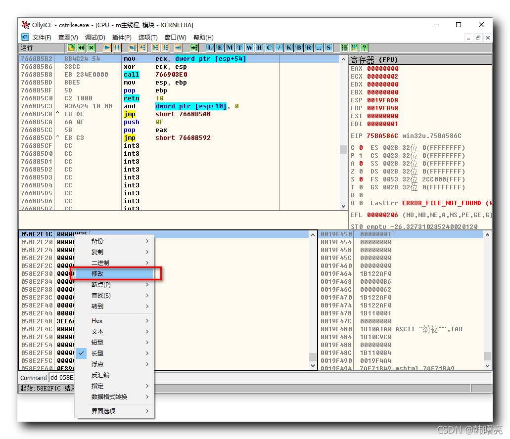Click the OllyICE app icon in title bar
The image size is (510, 439).
[x=25, y=25]
